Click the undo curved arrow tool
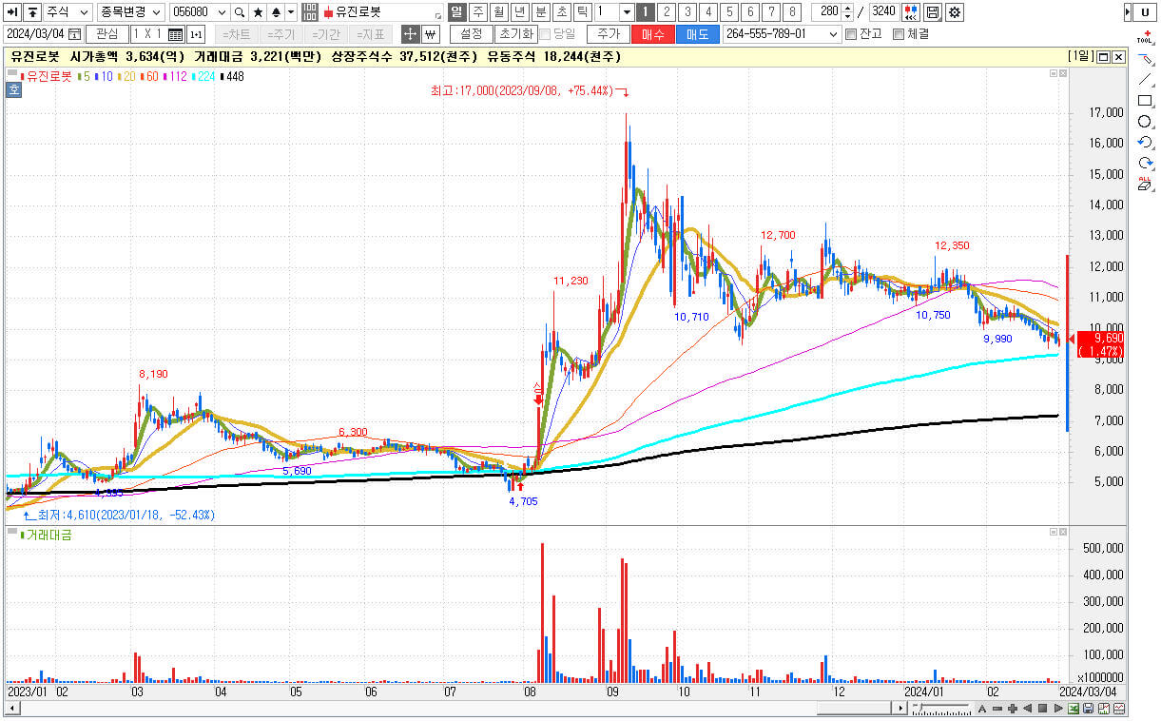Image resolution: width=1161 pixels, height=721 pixels. pos(1146,143)
